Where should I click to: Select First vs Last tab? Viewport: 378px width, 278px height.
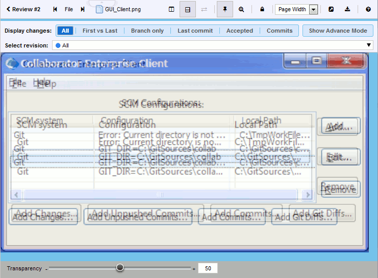tap(100, 31)
